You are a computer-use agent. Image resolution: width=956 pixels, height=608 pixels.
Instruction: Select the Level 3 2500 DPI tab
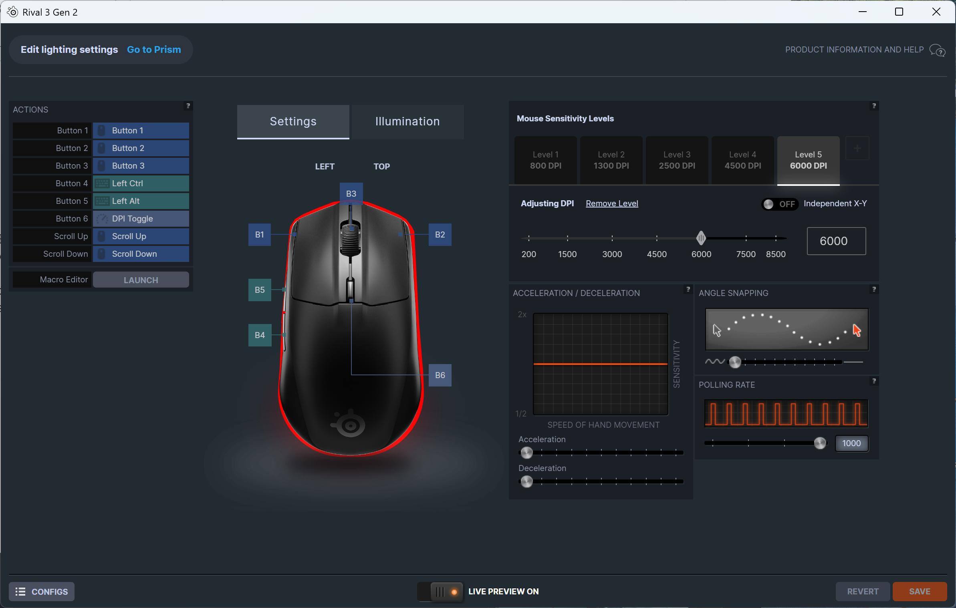tap(676, 160)
